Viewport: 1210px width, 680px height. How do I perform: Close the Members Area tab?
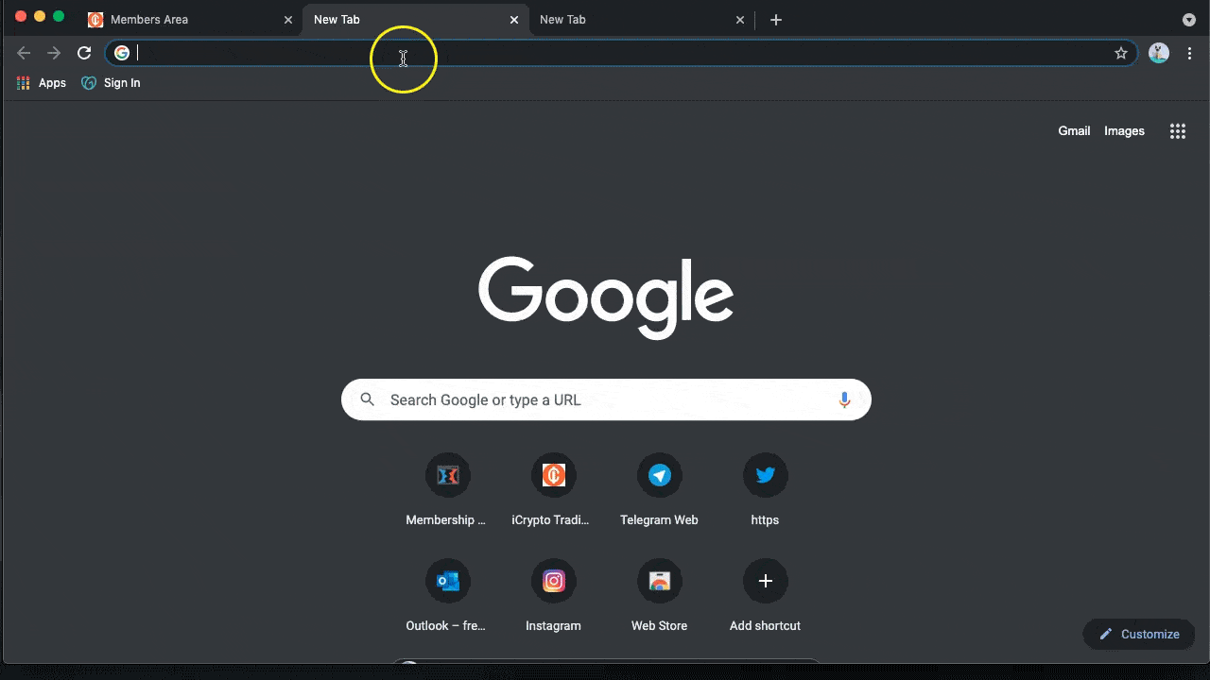[x=288, y=20]
